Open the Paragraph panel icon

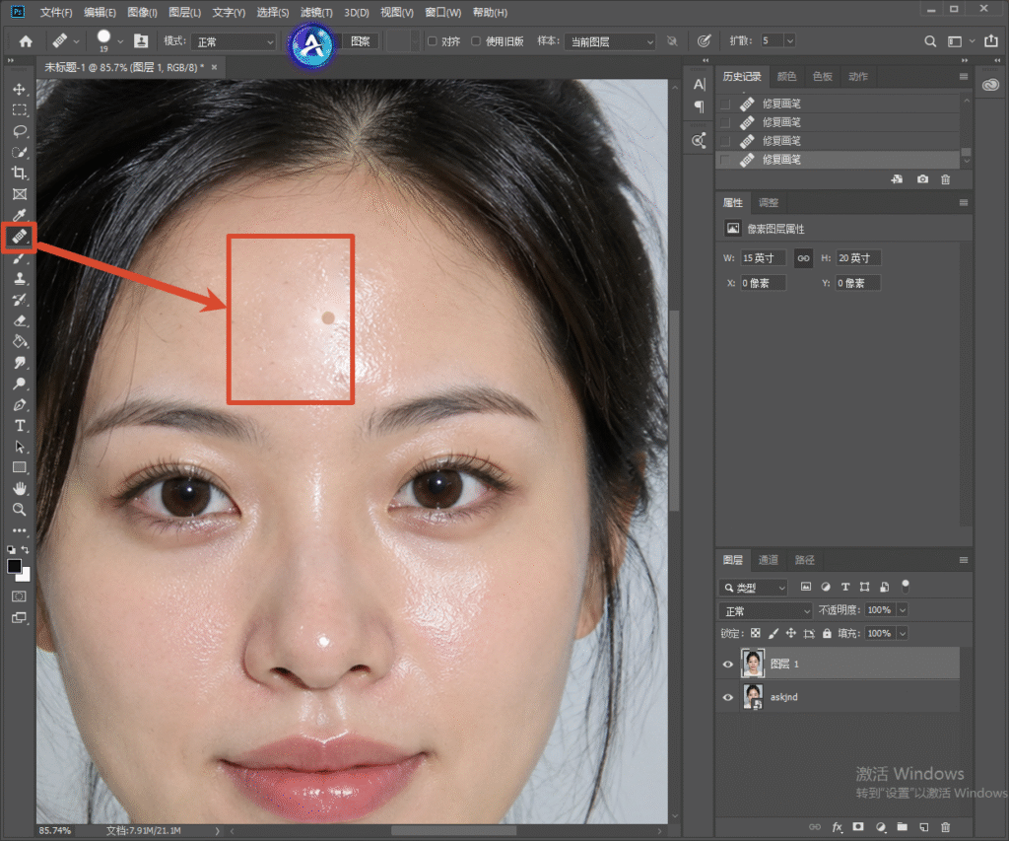pos(699,106)
